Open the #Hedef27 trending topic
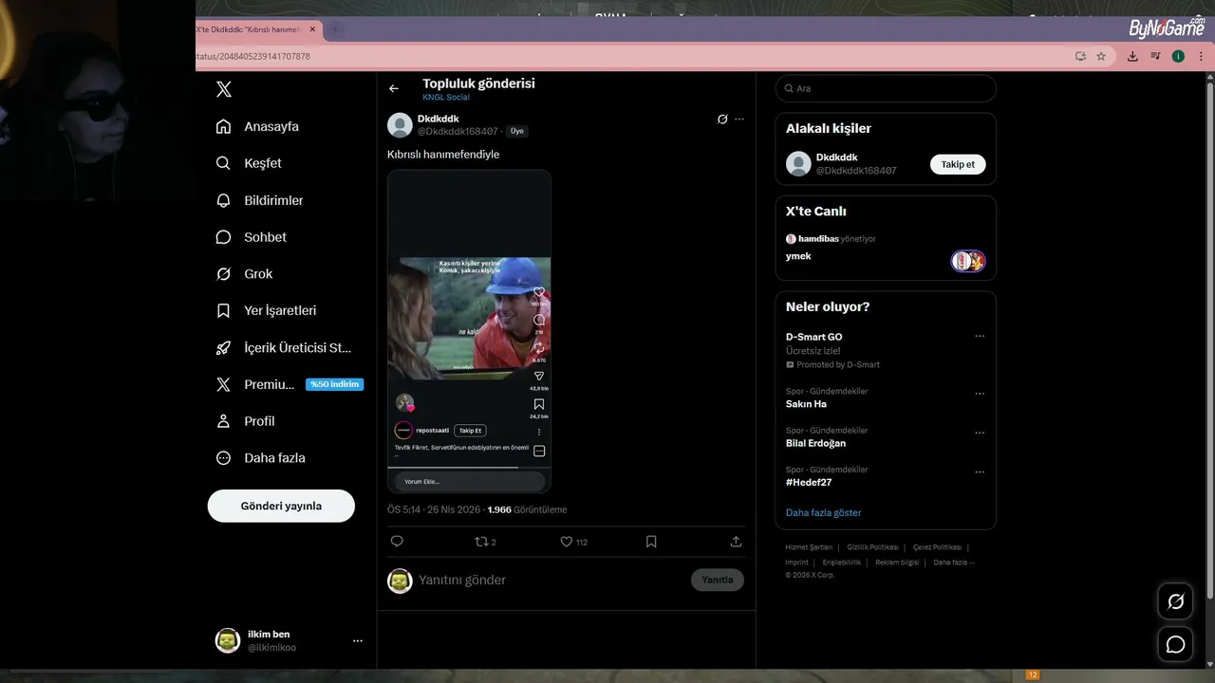The width and height of the screenshot is (1215, 683). [809, 482]
